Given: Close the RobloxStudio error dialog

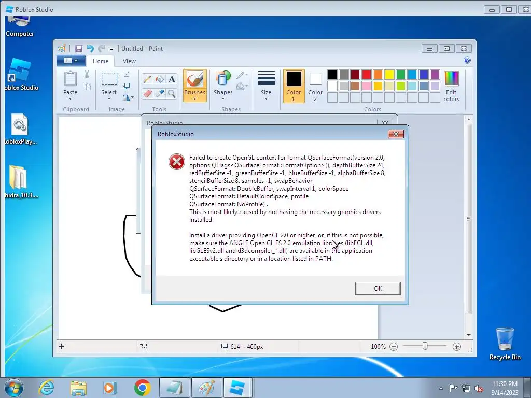Looking at the screenshot, I should click(396, 134).
